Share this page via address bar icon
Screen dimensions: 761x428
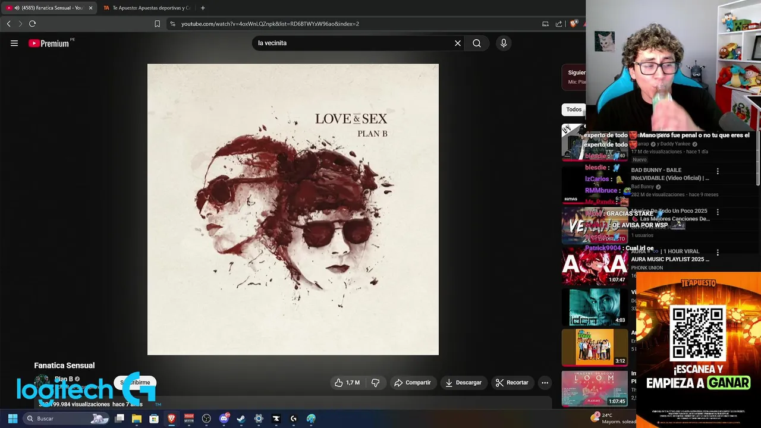click(559, 24)
